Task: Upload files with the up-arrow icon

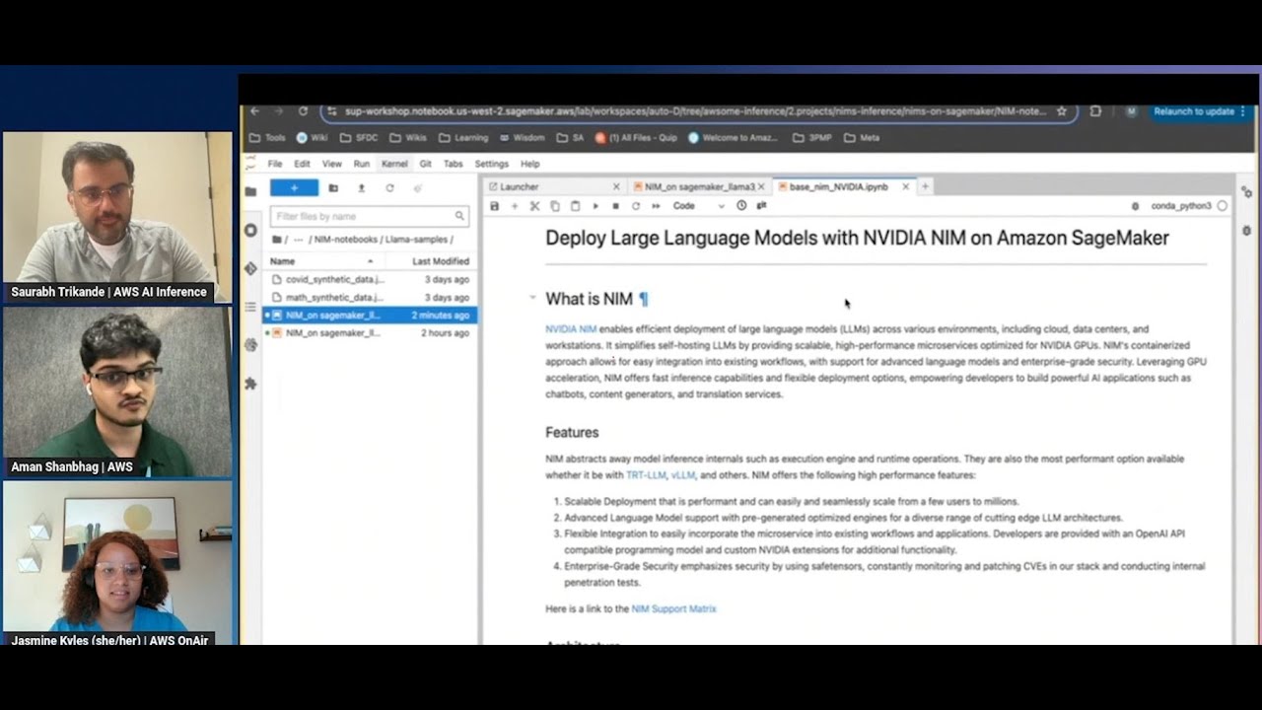Action: [x=362, y=188]
